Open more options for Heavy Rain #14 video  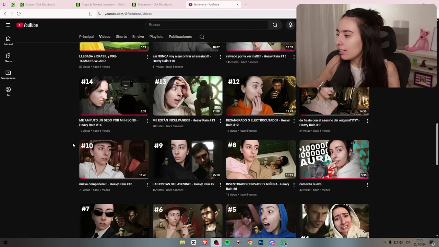coord(147,121)
